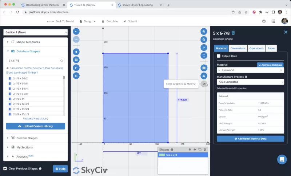Select the 2-1/2 x 13-3/4 database shape
Viewport: 291px width, 176px height.
pos(35,109)
